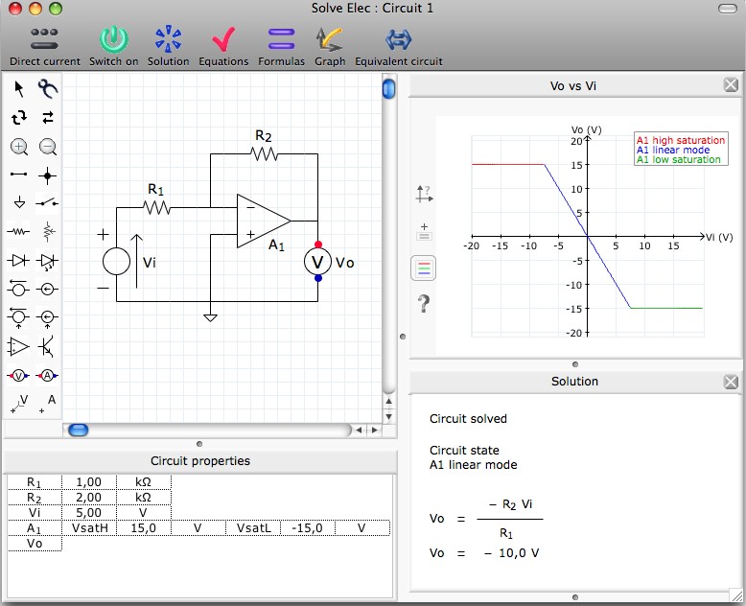Select the op-amp A1 in the circuit
Viewport: 746px width, 606px height.
(x=262, y=221)
